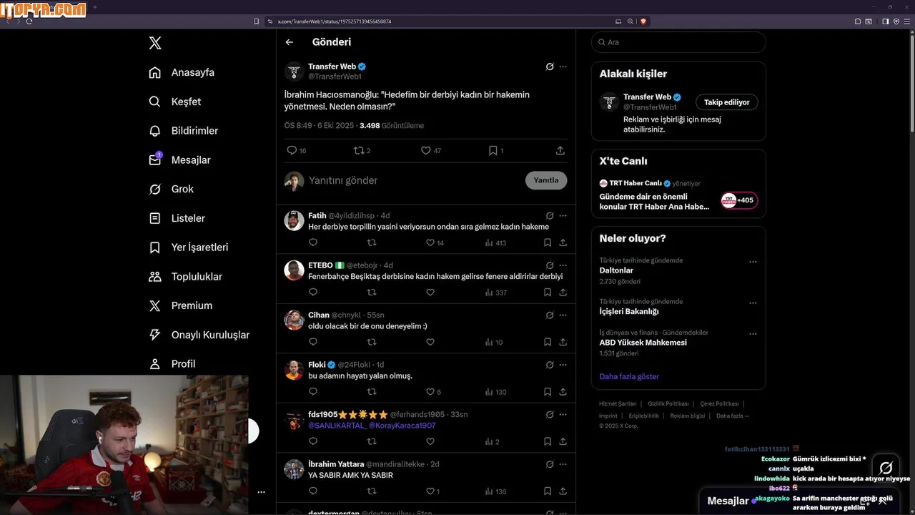Viewport: 915px width, 515px height.
Task: Open Yer İşaretleri bookmarks
Action: click(x=189, y=247)
